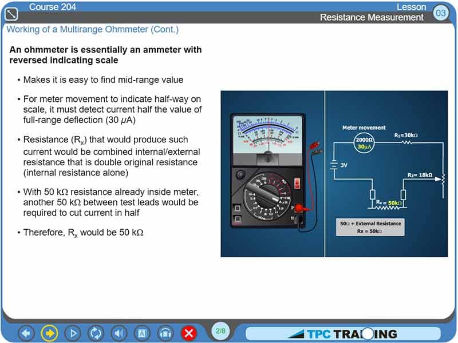Click the 'Therefore, Rx would be 50 kΩ' bullet
This screenshot has width=458, height=343.
point(83,233)
